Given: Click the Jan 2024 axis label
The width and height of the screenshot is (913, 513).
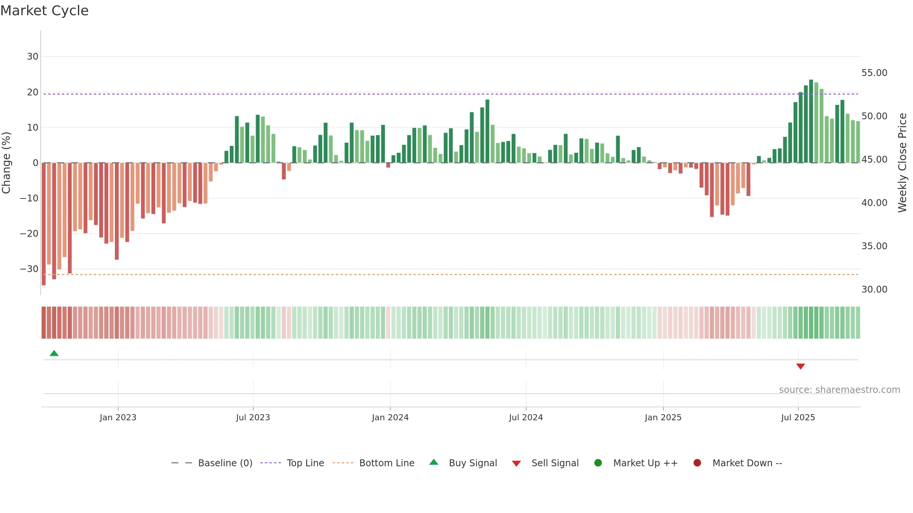Looking at the screenshot, I should pos(390,417).
